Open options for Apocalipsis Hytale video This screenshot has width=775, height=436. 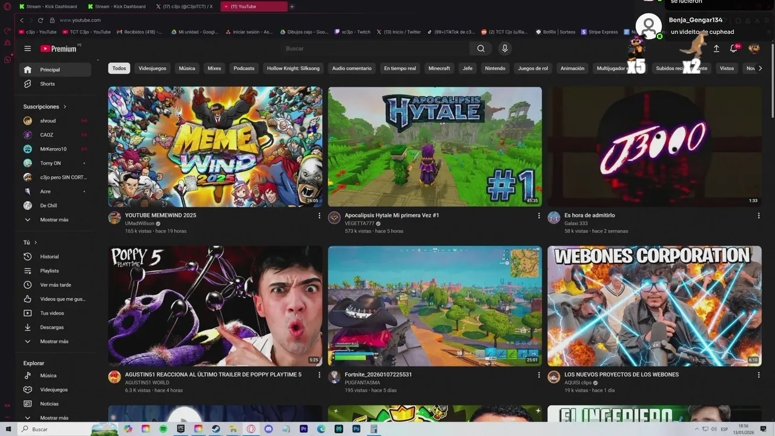point(539,216)
